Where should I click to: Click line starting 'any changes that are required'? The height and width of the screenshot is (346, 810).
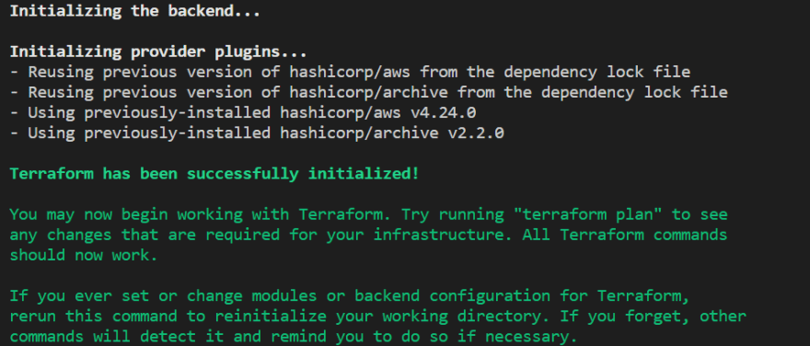369,235
